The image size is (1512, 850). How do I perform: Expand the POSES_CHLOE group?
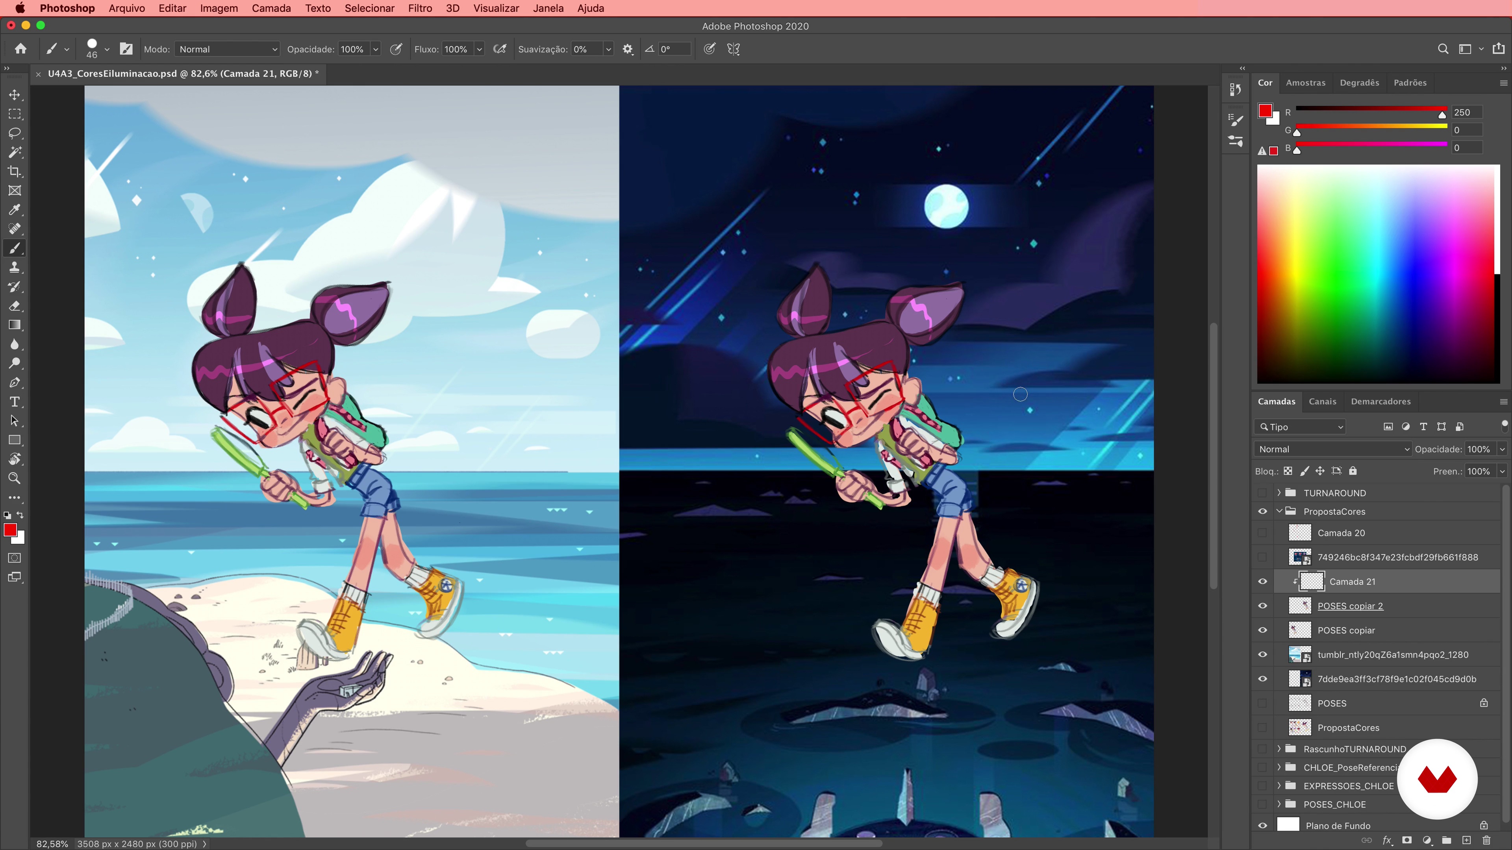tap(1279, 804)
